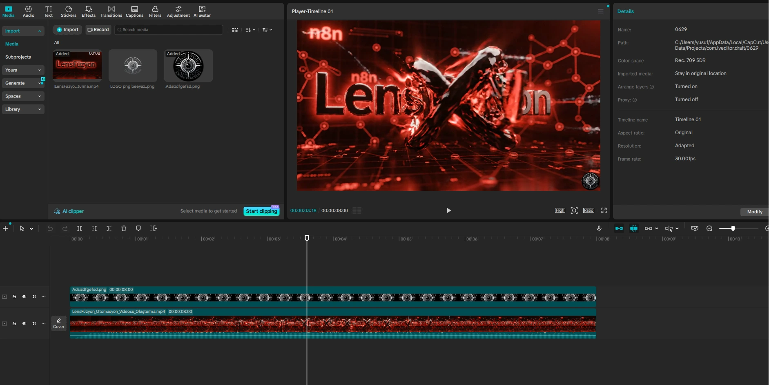Focus the Search media field
Viewport: 769px width, 385px height.
(169, 30)
